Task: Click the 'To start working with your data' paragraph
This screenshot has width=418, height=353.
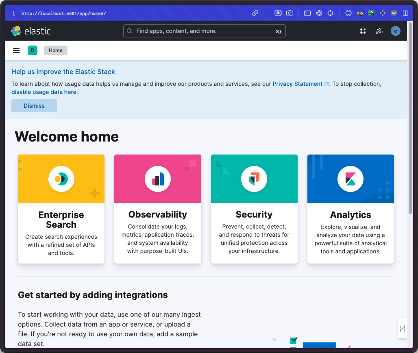Action: pos(109,329)
